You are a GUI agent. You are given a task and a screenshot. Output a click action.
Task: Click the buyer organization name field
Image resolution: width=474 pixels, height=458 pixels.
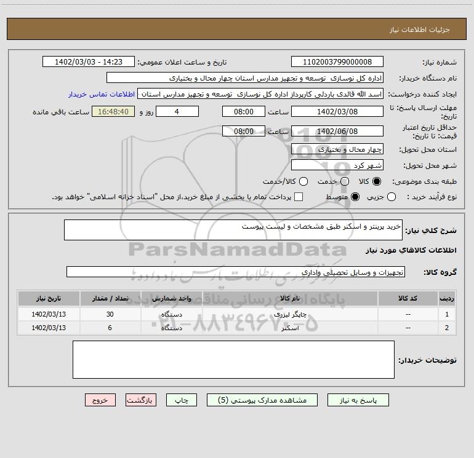tap(245, 77)
